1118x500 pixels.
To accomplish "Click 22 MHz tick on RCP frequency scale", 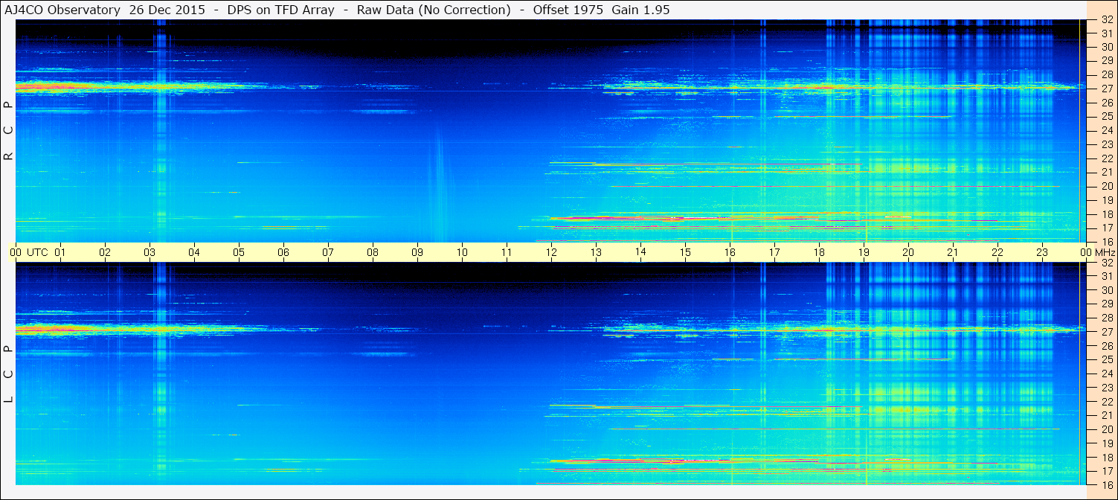I will (1106, 158).
